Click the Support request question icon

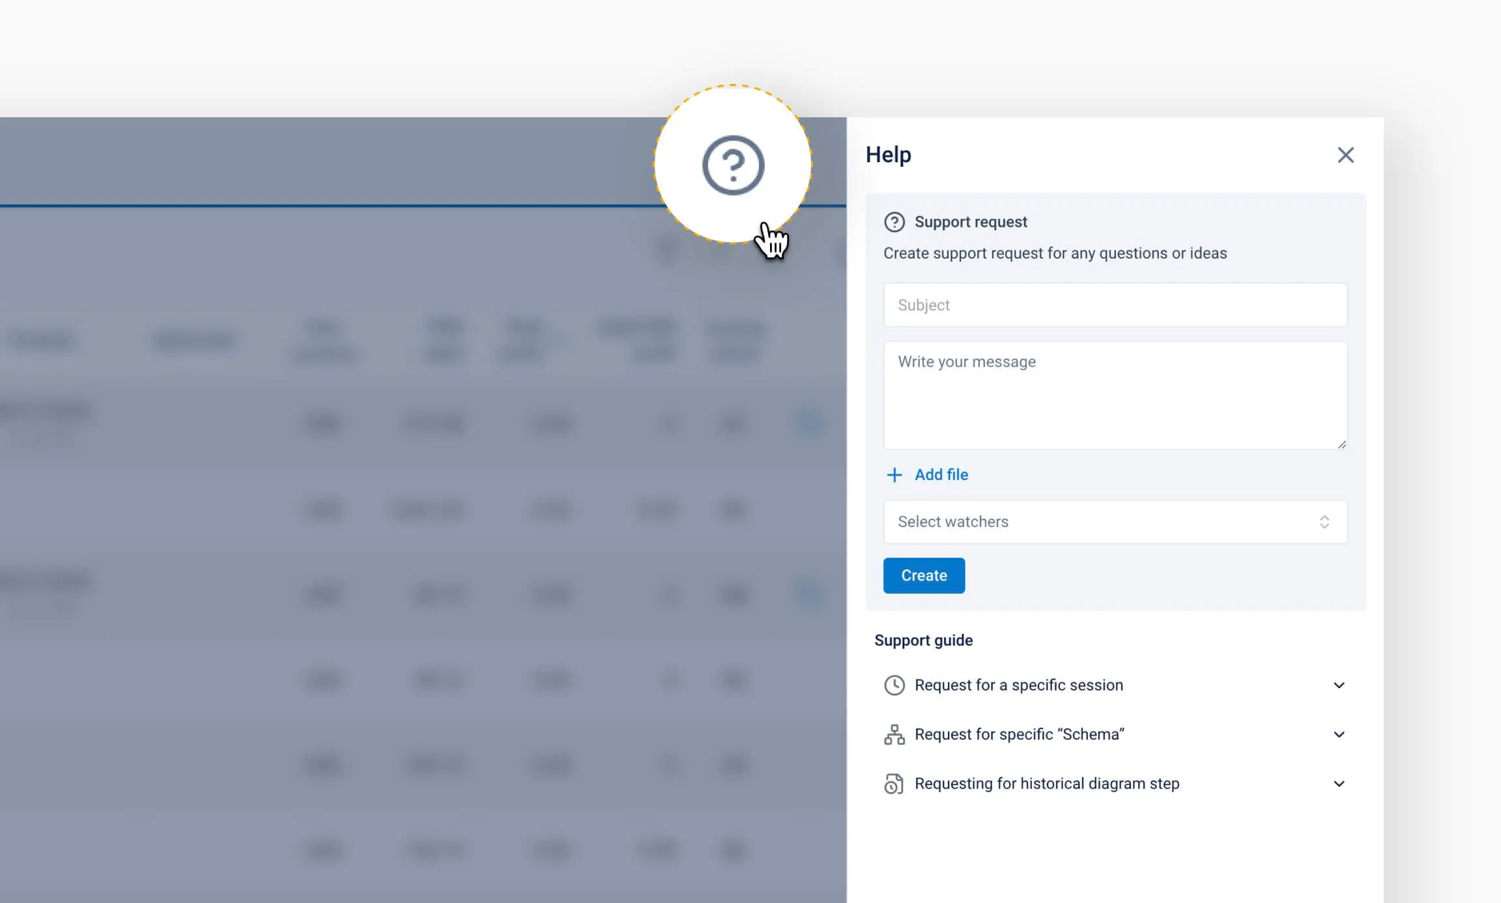pyautogui.click(x=894, y=222)
